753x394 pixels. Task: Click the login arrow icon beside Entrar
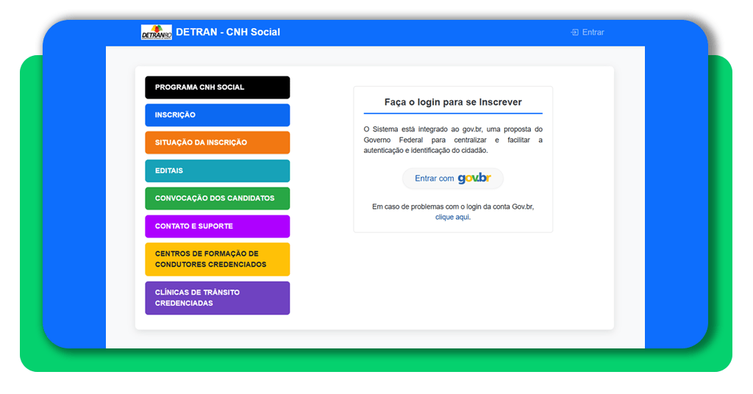click(574, 32)
